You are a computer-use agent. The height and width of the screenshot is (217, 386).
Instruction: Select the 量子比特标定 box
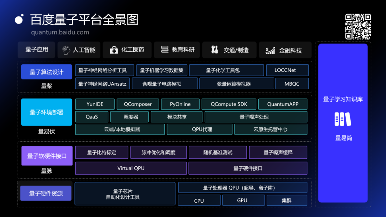point(102,152)
